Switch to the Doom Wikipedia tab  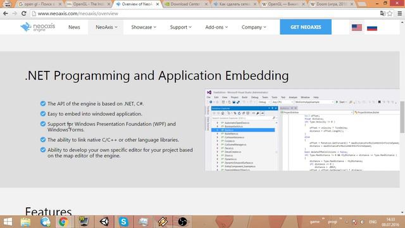(332, 4)
